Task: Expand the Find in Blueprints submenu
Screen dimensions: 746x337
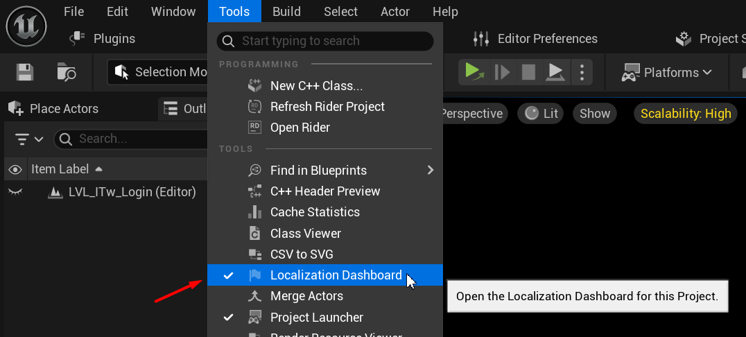Action: click(430, 170)
